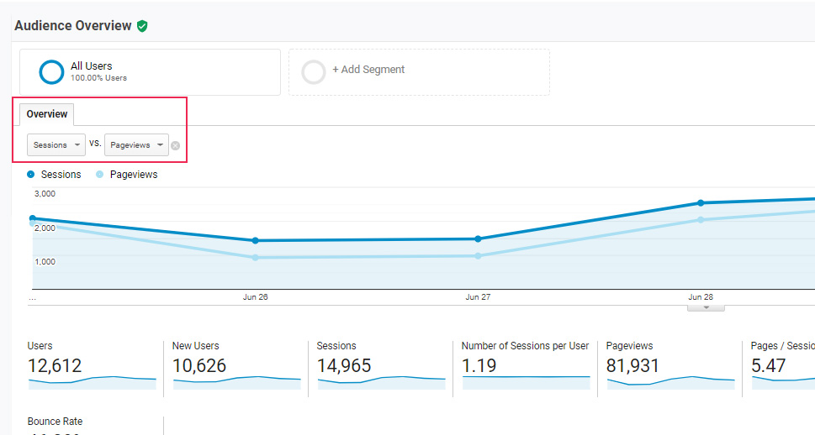Click the Bounce Rate label
Viewport: 815px width, 435px height.
[55, 422]
